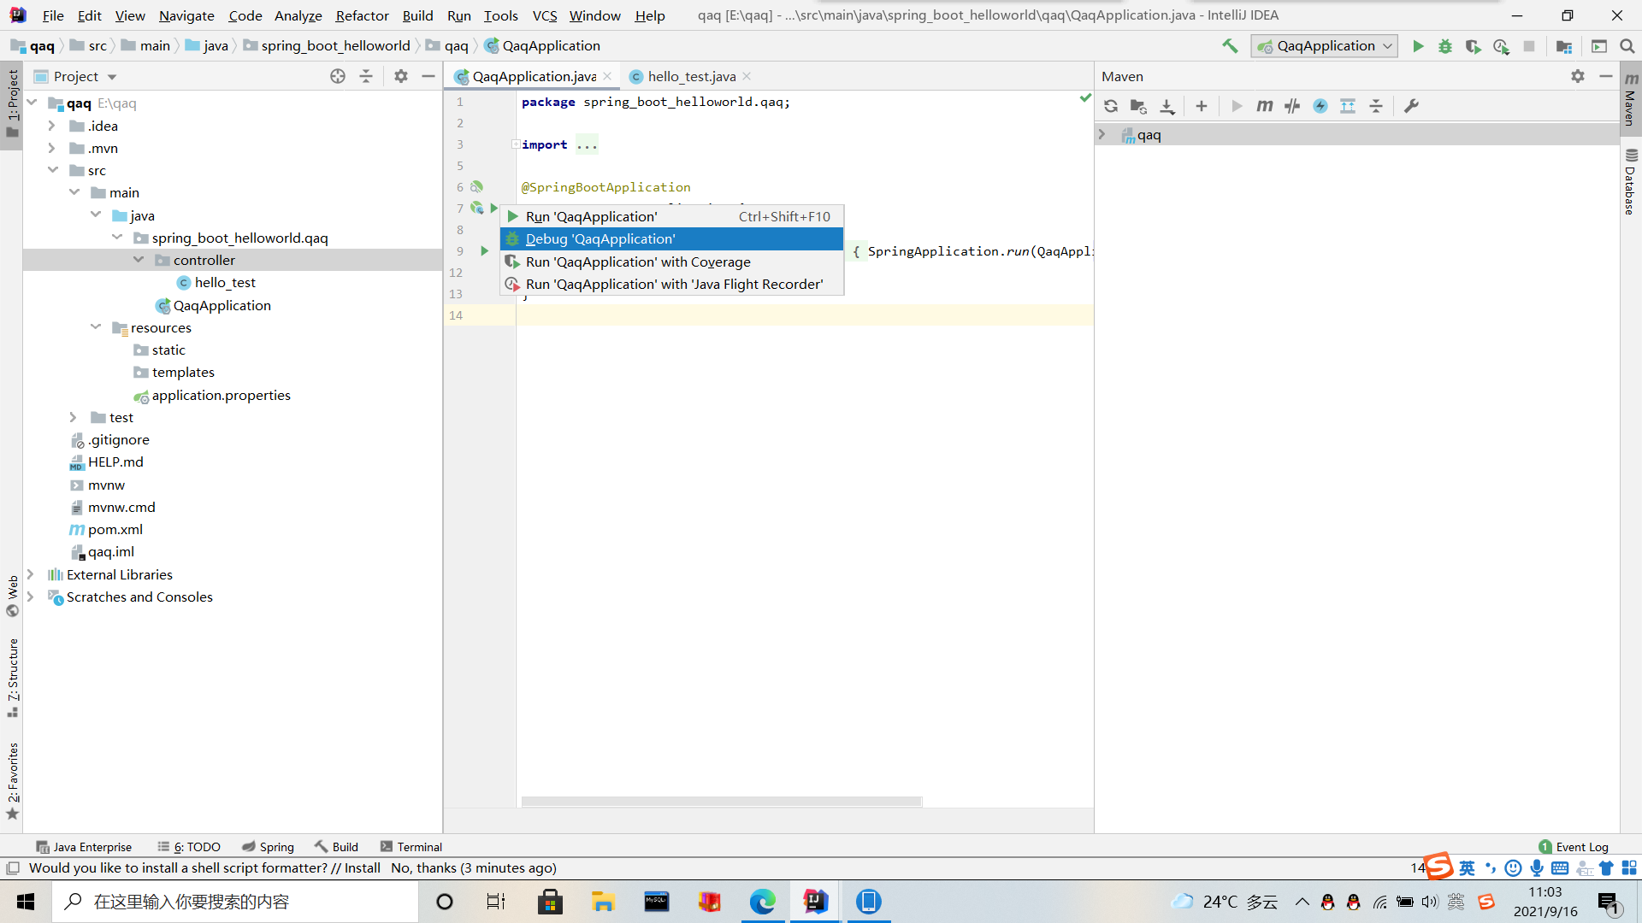Switch to hello_test.java tab

point(690,76)
